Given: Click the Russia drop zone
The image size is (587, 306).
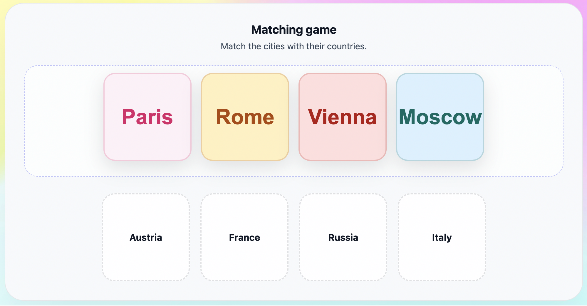Looking at the screenshot, I should (343, 253).
